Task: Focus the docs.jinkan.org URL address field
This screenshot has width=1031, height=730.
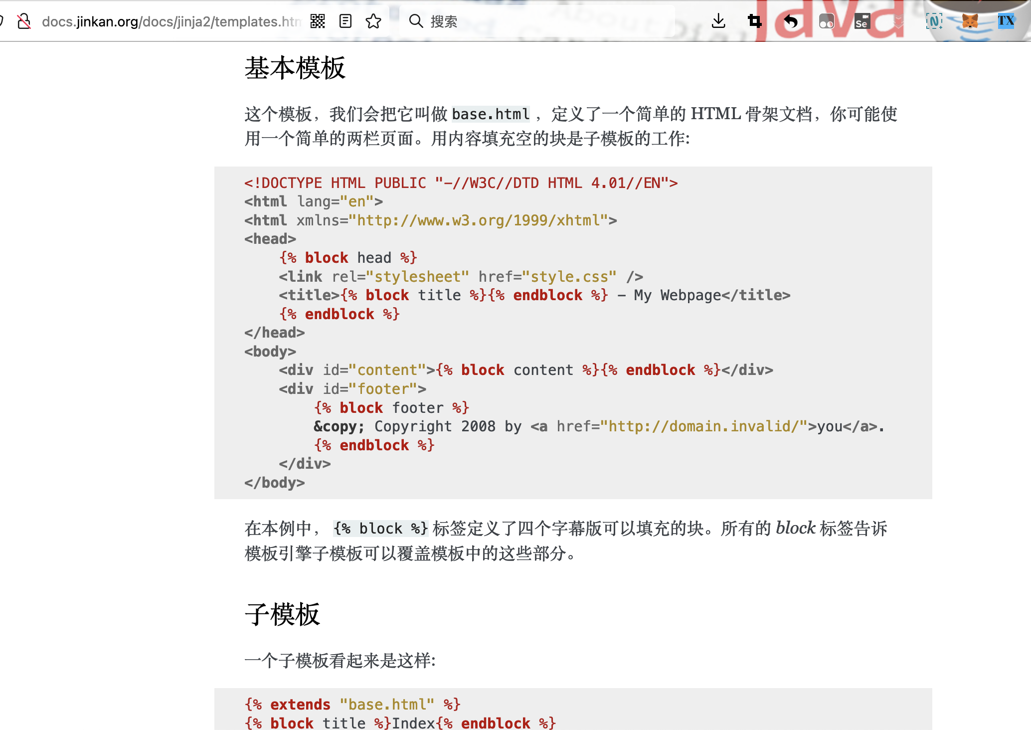Action: (x=172, y=21)
